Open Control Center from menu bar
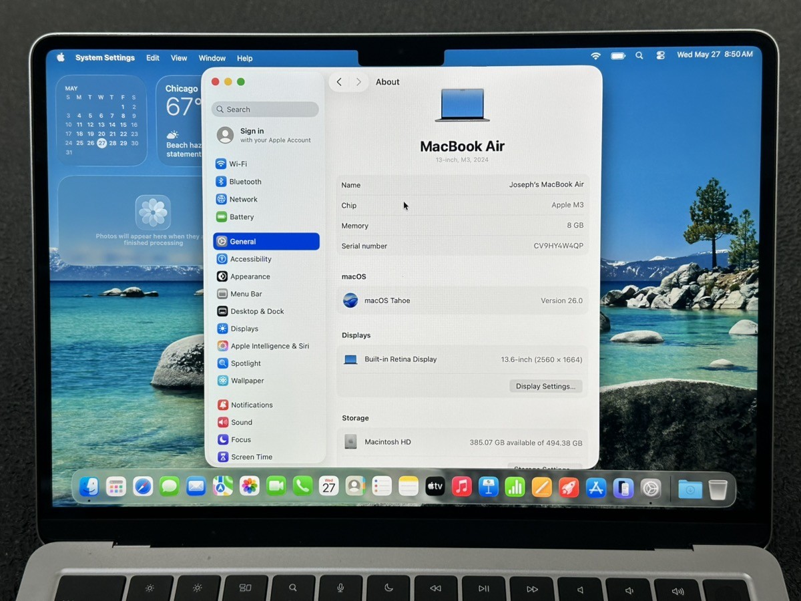The width and height of the screenshot is (801, 601). 661,55
